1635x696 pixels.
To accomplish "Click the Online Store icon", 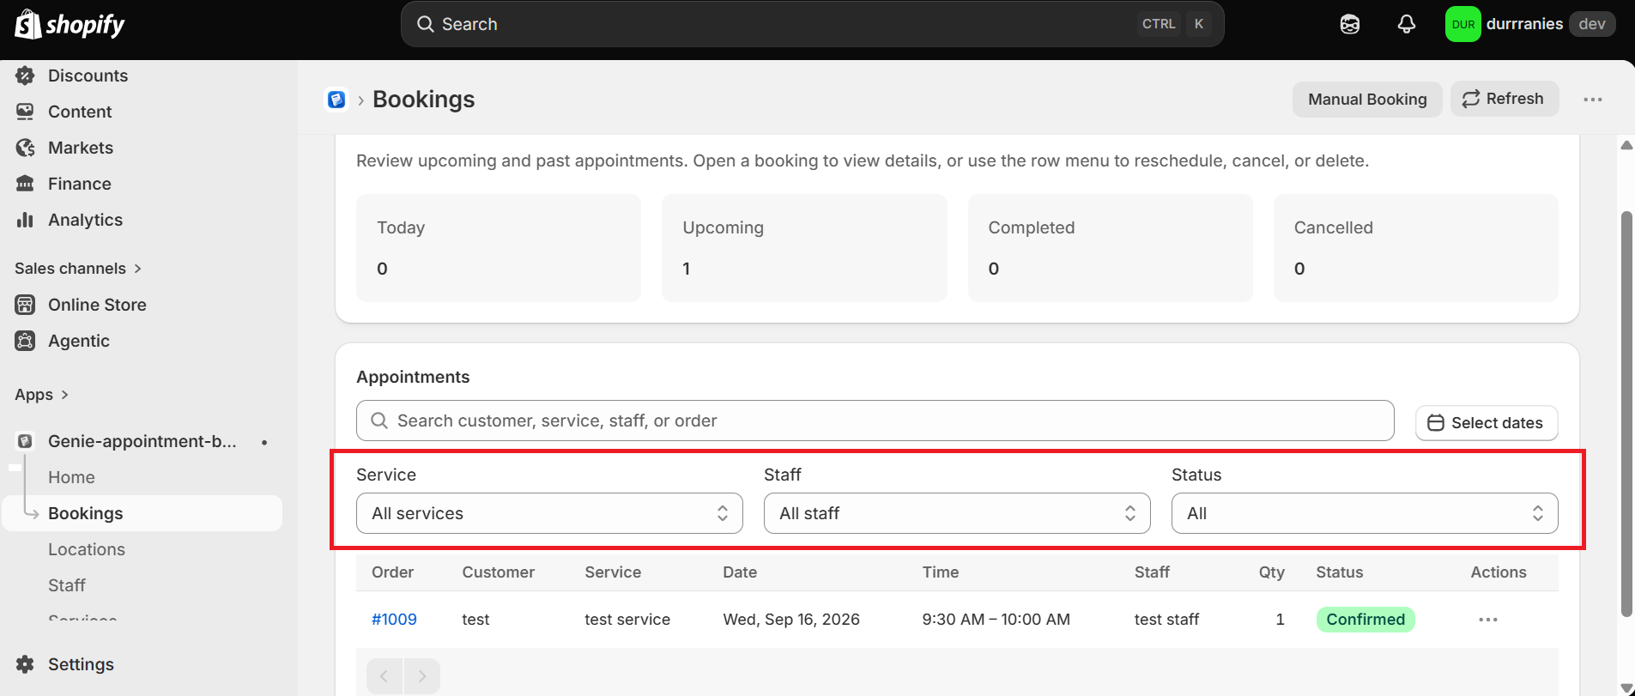I will 26,305.
